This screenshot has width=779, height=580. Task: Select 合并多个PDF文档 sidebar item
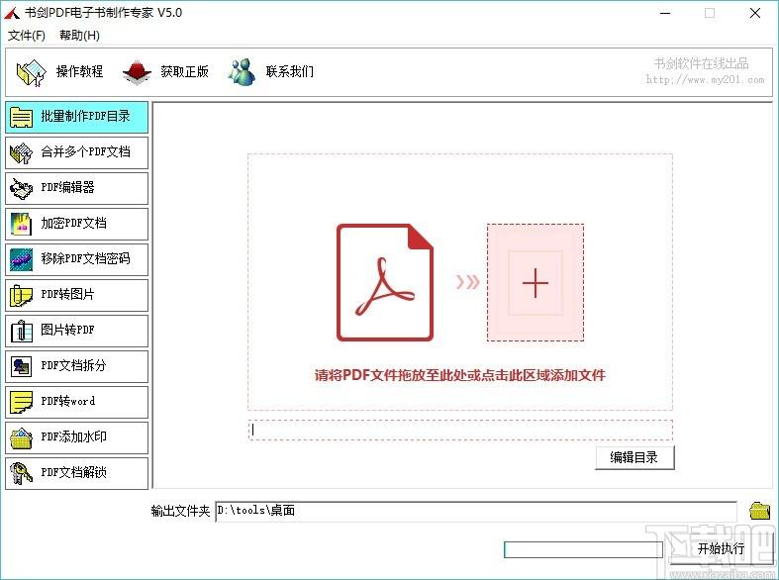pyautogui.click(x=76, y=152)
